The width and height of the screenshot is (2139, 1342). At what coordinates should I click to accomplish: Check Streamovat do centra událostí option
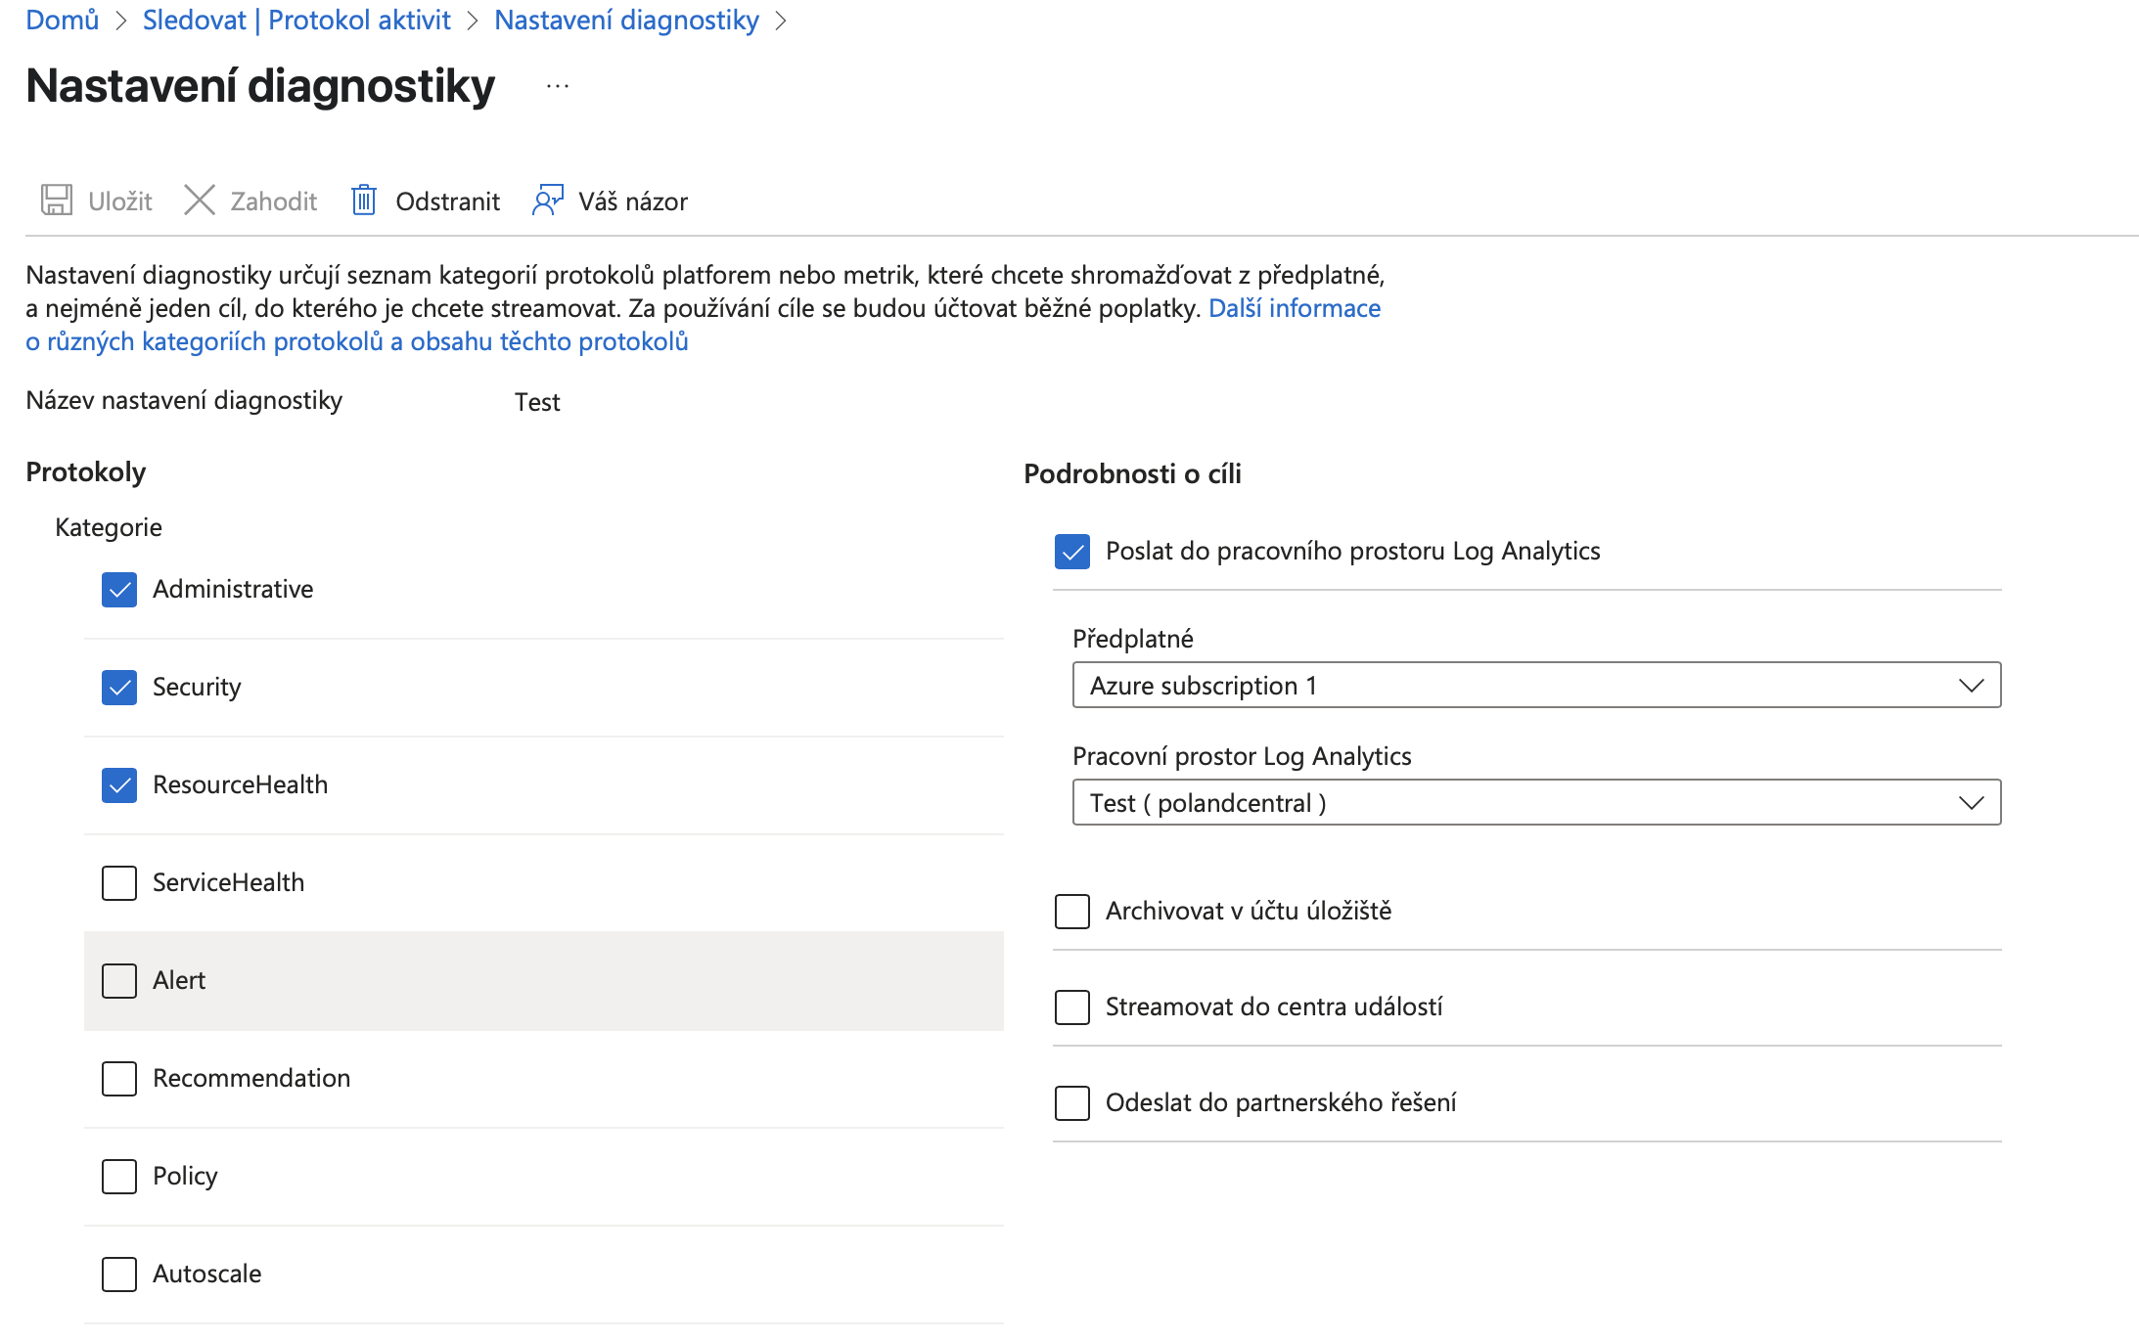[x=1072, y=1006]
